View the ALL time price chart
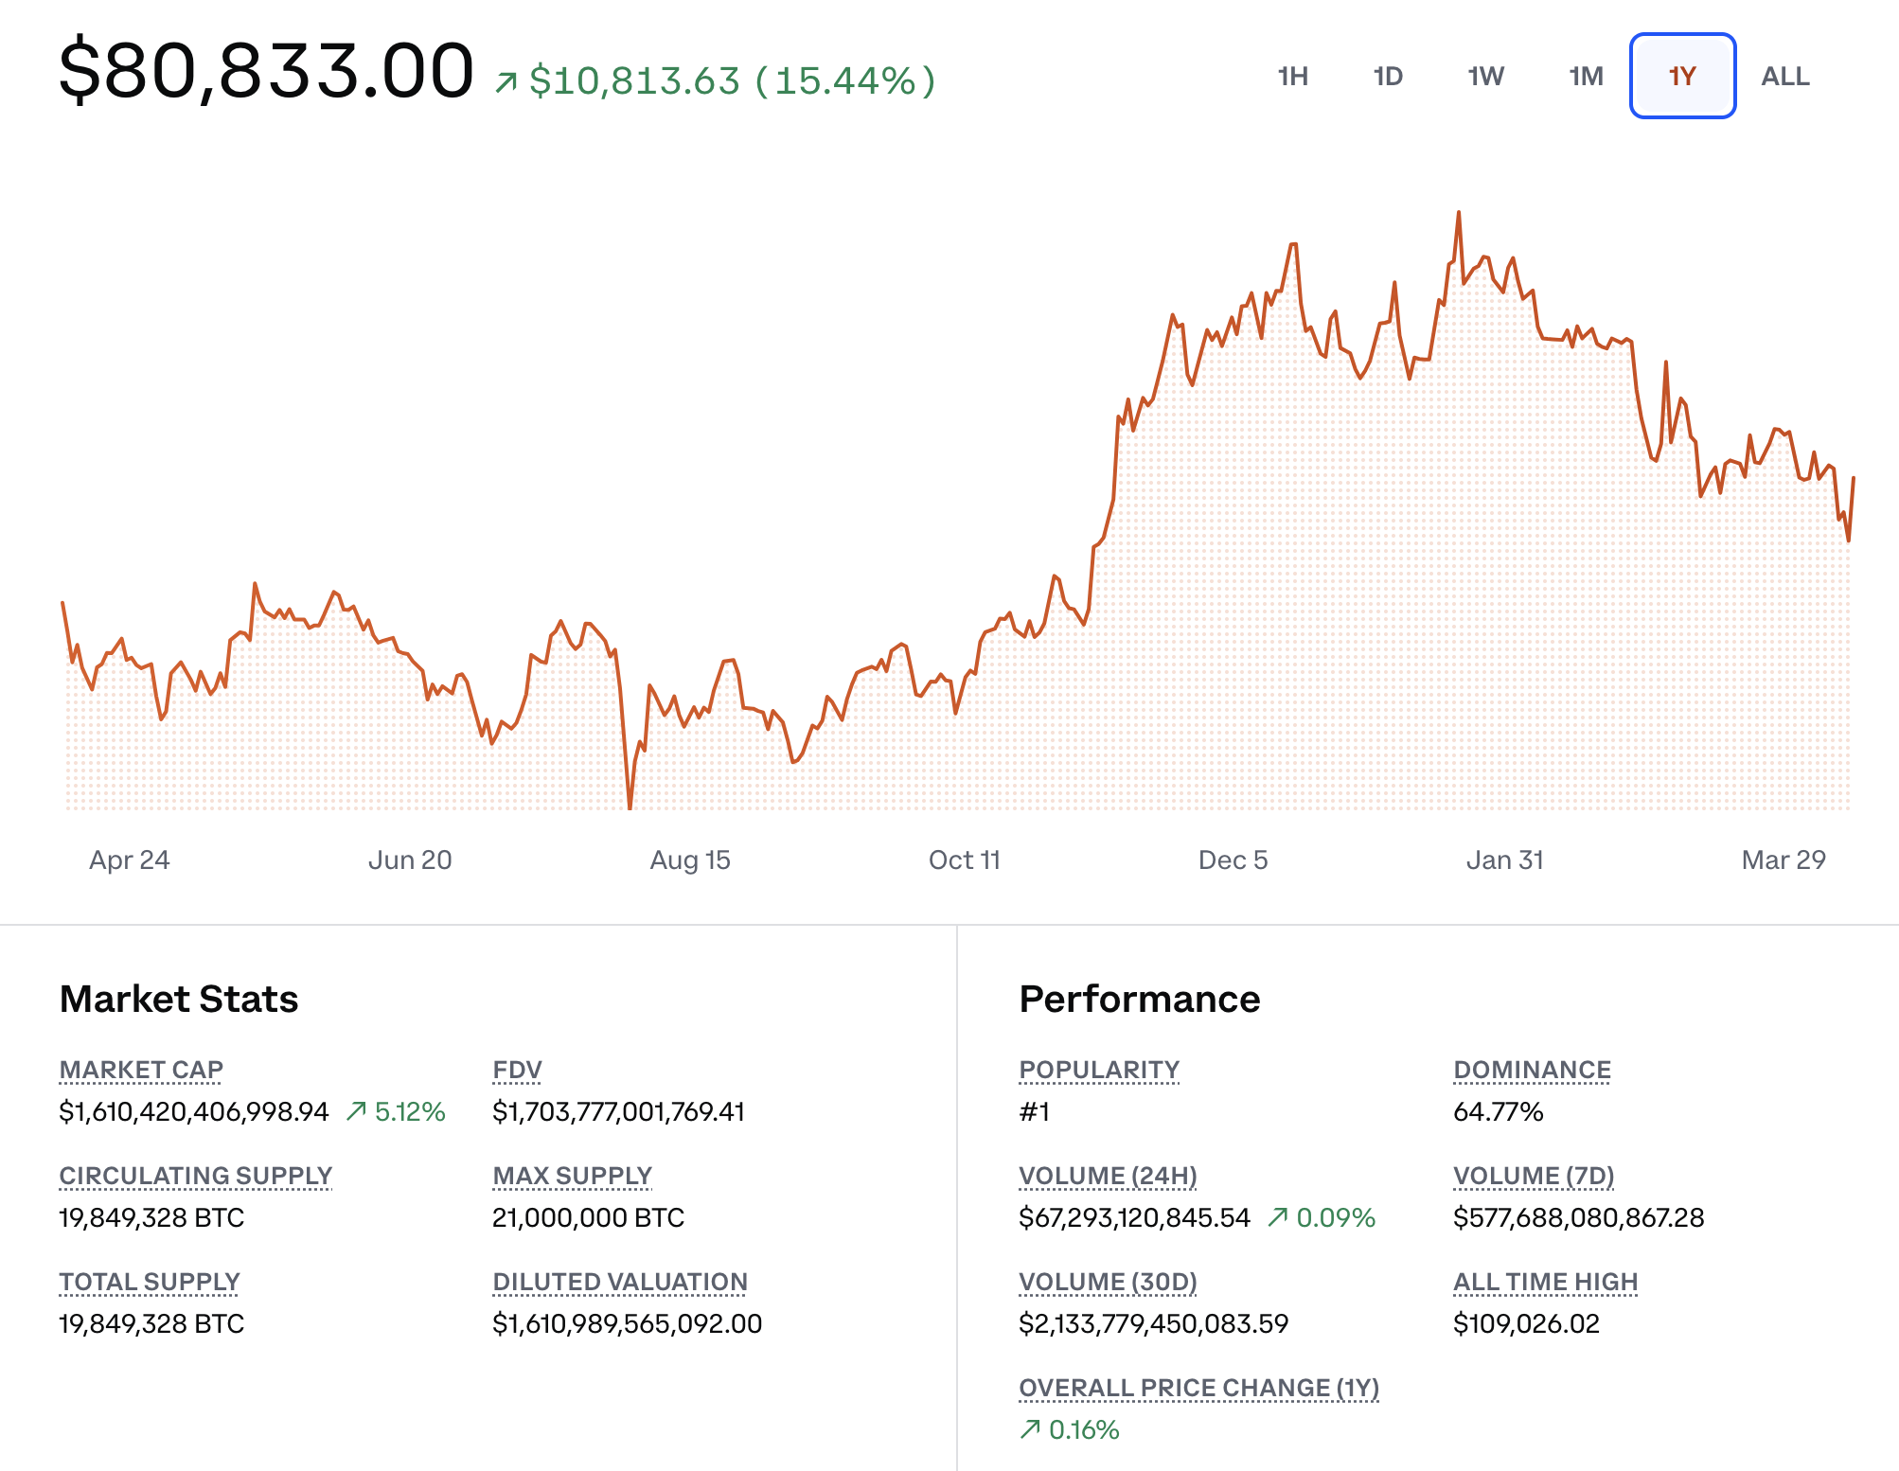The image size is (1899, 1471). pos(1784,77)
